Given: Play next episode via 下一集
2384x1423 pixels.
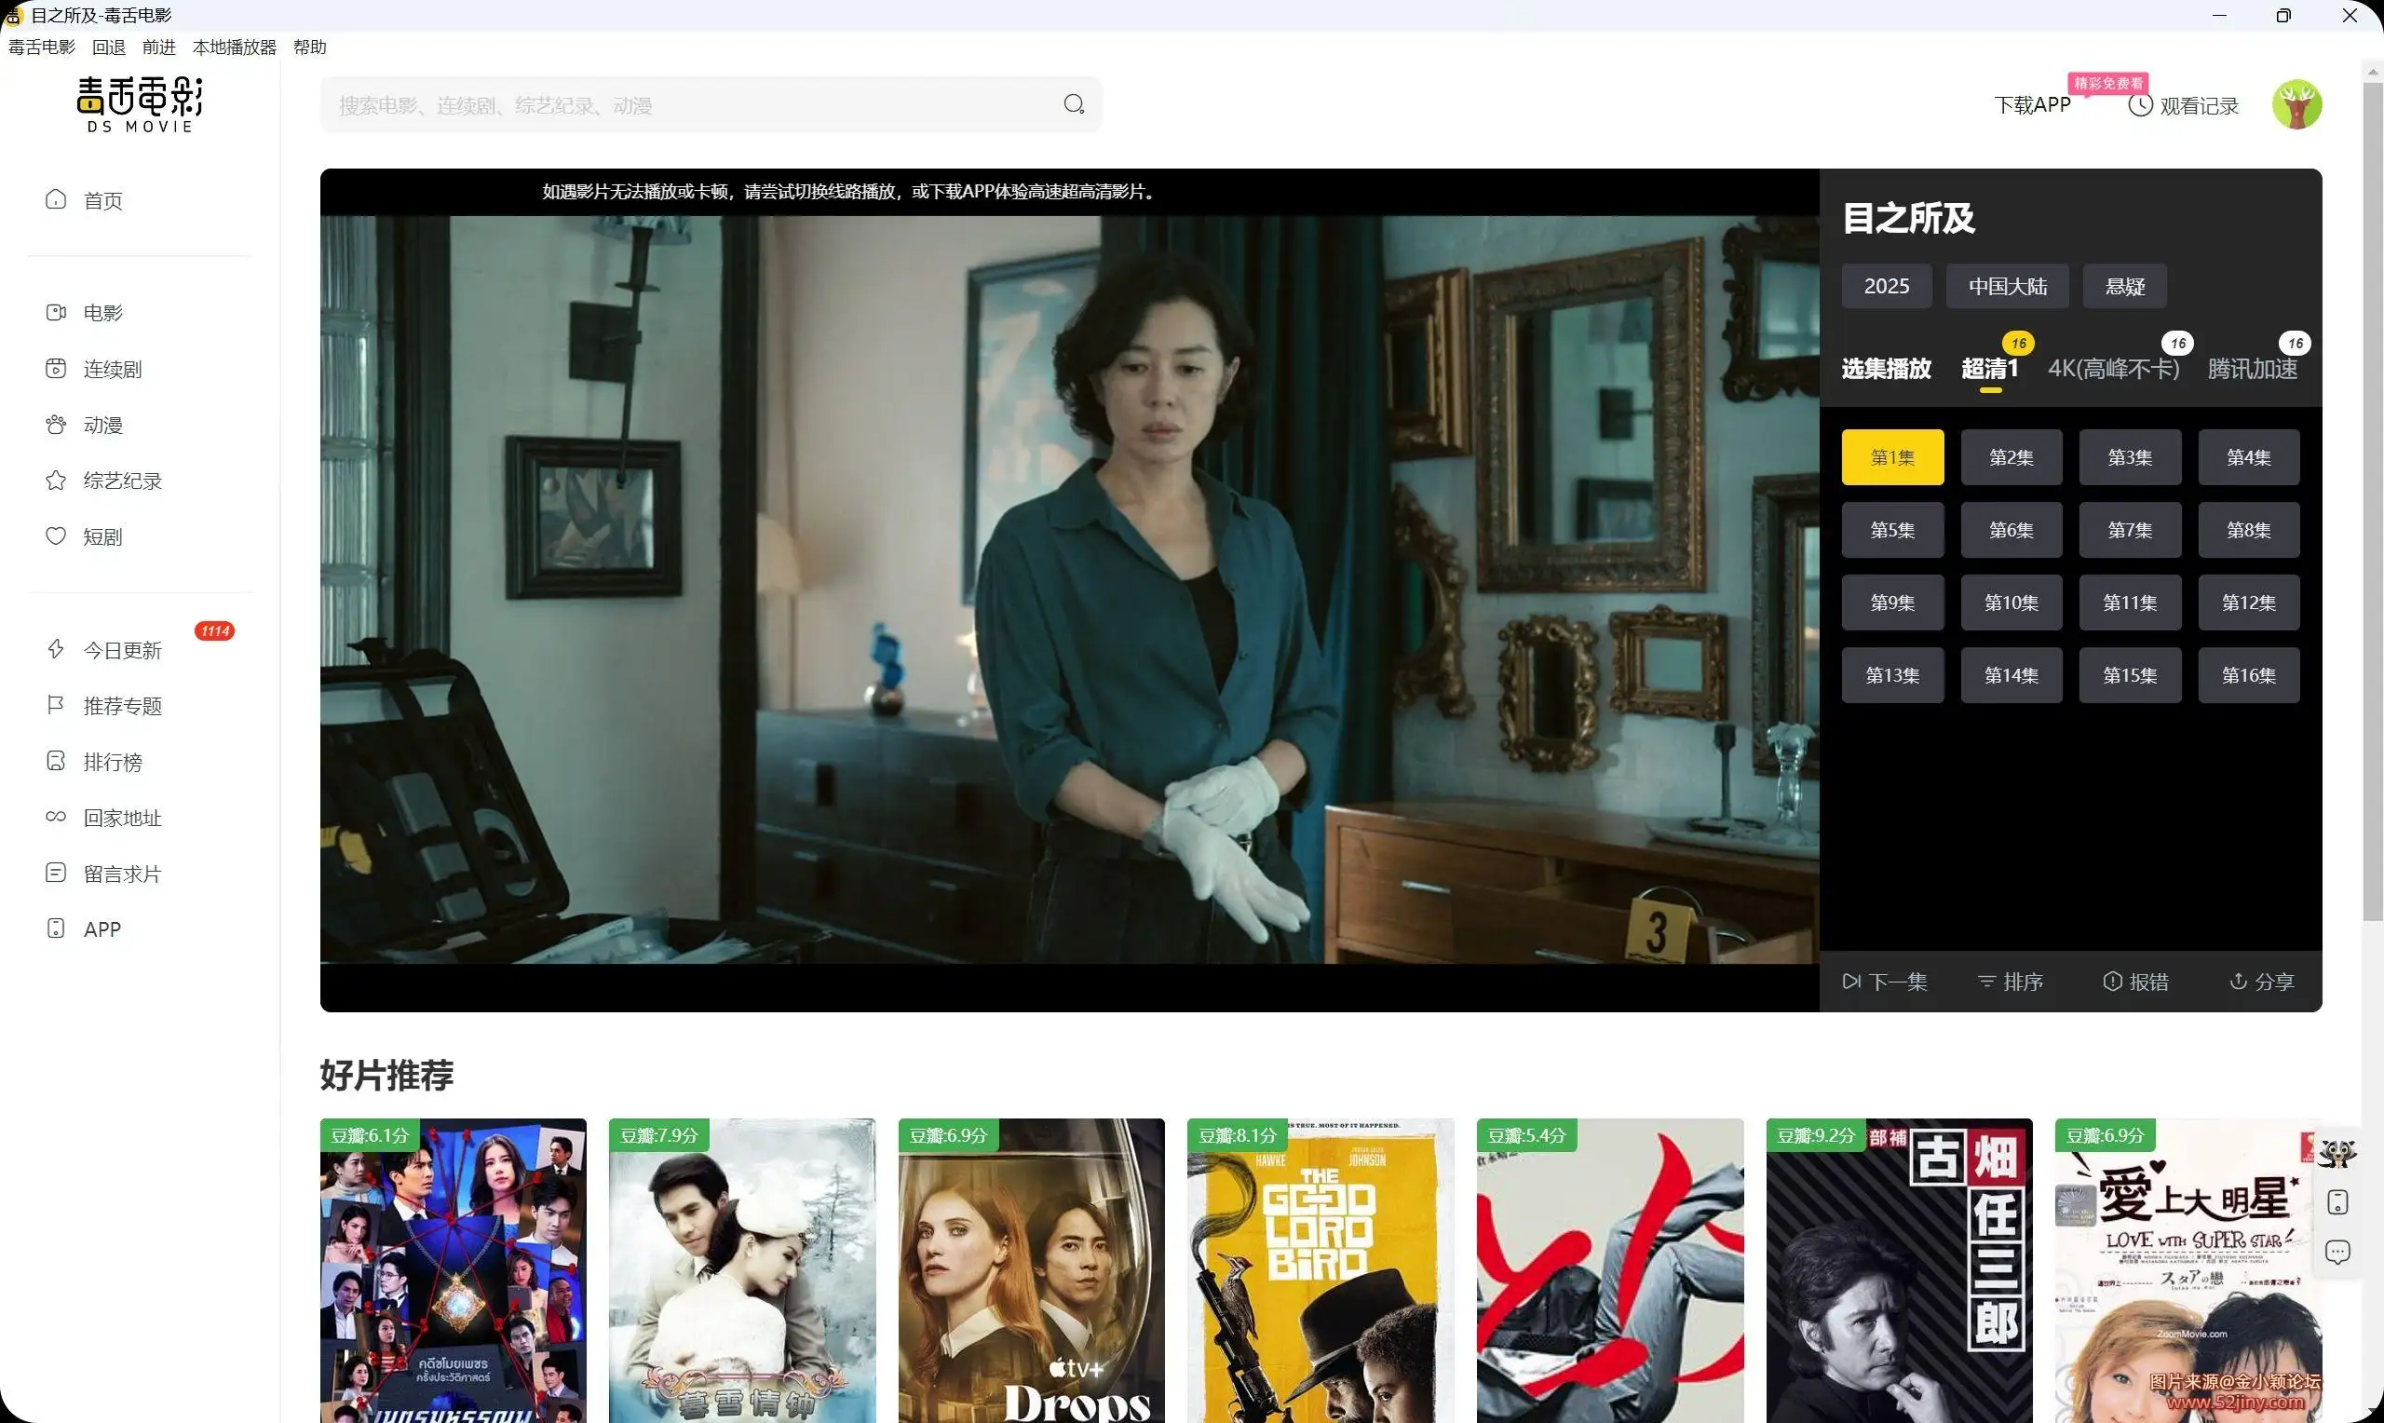Looking at the screenshot, I should click(x=1884, y=981).
